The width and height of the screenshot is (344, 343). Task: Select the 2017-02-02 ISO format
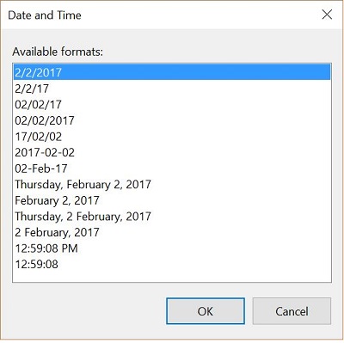point(172,152)
